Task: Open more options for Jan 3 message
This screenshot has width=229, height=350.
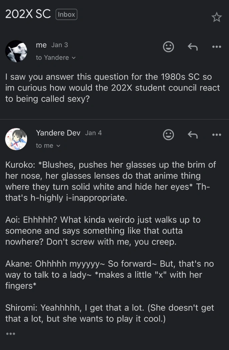Action: (217, 47)
